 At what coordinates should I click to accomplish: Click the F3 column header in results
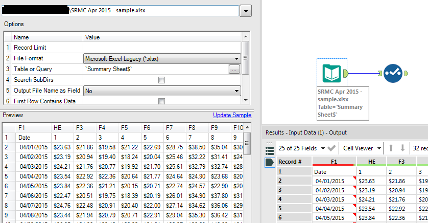(x=401, y=162)
